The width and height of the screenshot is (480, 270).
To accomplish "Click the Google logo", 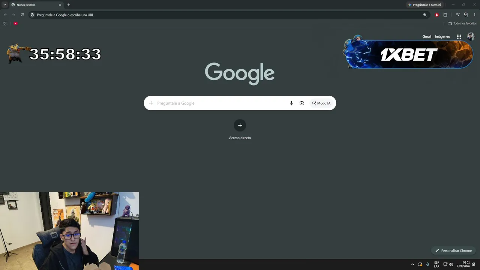I will pyautogui.click(x=240, y=73).
